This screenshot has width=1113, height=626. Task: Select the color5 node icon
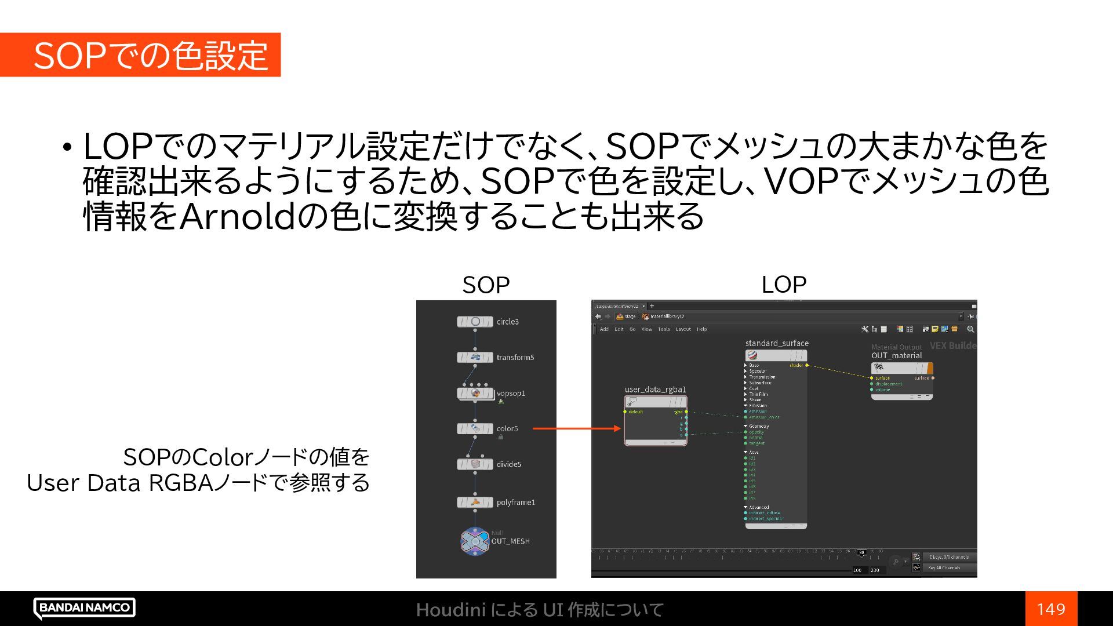click(x=475, y=429)
